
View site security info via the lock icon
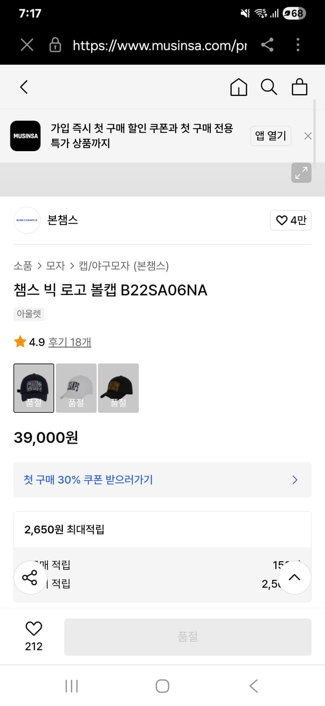coord(55,45)
